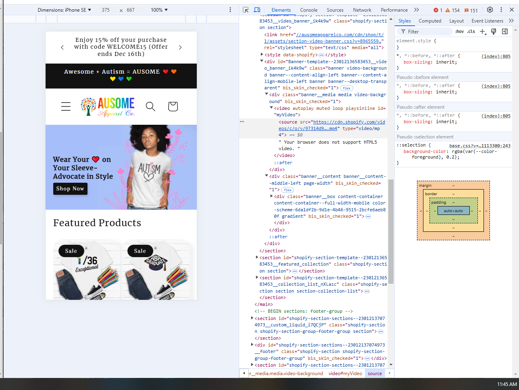Viewport: 519px width, 390px height.
Task: Click the device height field 667
Action: [x=131, y=10]
